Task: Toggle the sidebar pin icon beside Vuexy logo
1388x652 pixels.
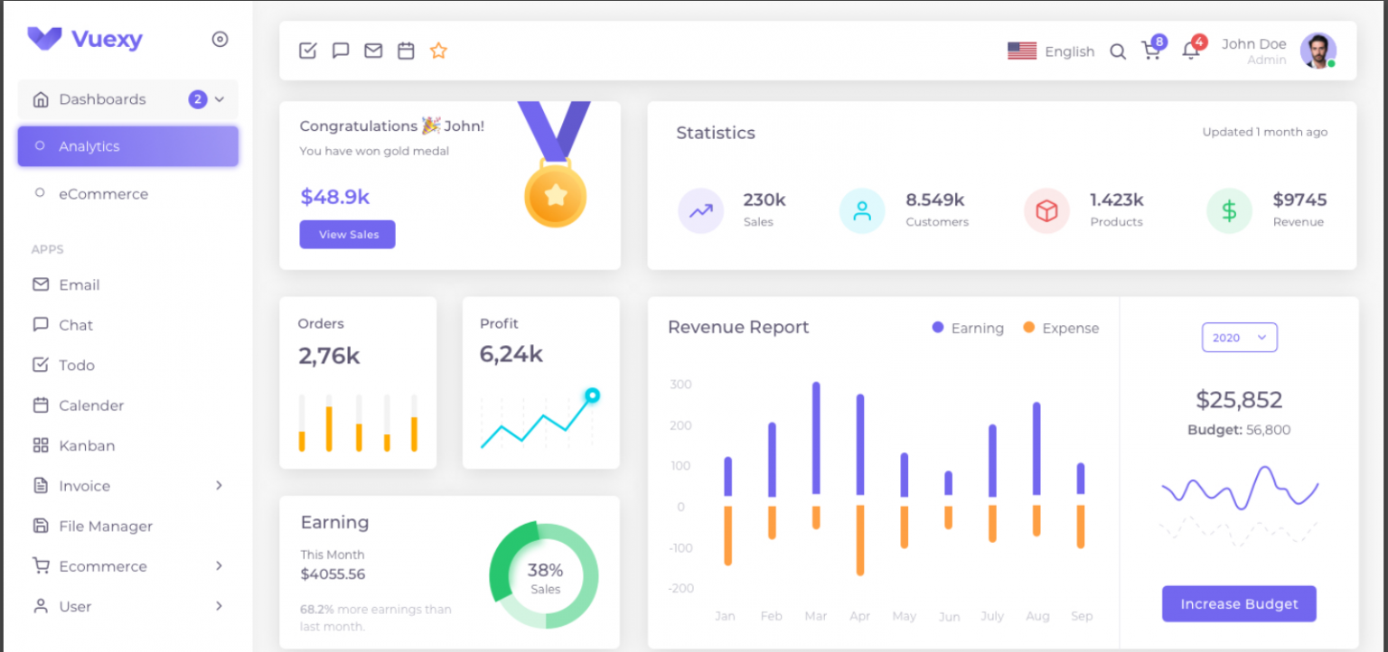Action: (x=220, y=39)
